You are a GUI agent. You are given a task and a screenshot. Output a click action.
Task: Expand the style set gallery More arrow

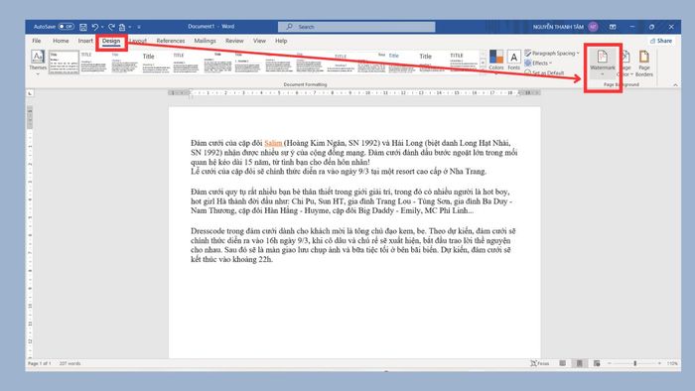pyautogui.click(x=484, y=72)
